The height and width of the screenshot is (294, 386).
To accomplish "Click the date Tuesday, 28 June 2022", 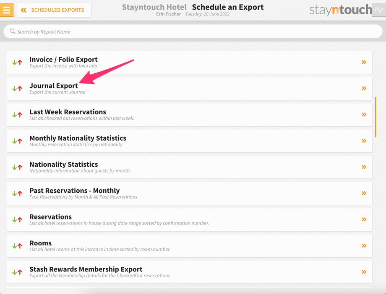I will click(x=207, y=14).
